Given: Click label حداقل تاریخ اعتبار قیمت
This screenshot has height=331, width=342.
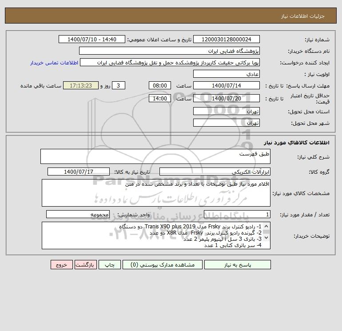Looking at the screenshot, I should [310, 99].
